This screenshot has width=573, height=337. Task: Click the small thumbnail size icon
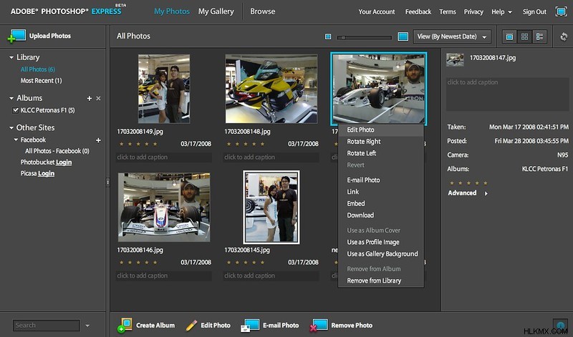[328, 36]
